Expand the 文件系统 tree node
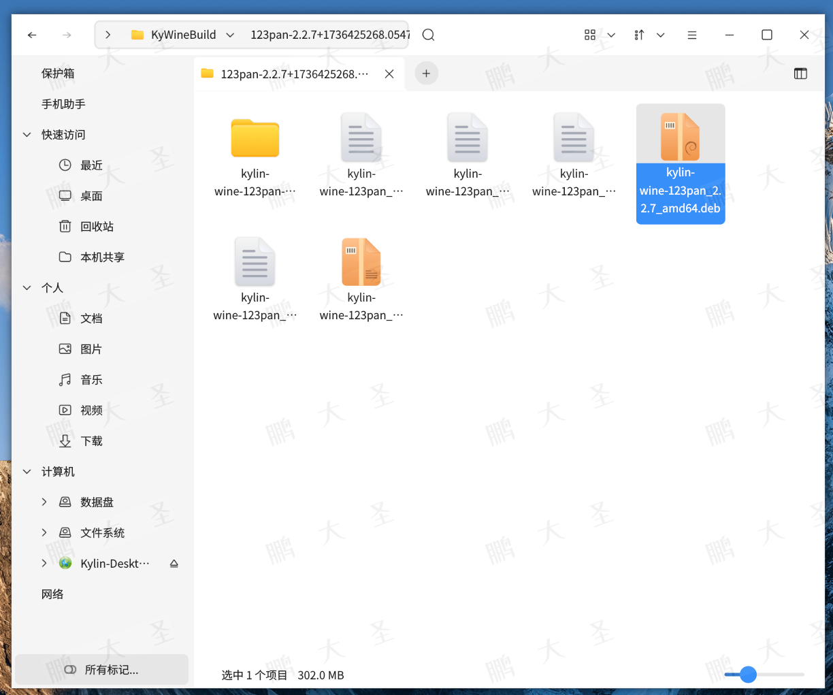This screenshot has width=833, height=695. click(x=44, y=532)
